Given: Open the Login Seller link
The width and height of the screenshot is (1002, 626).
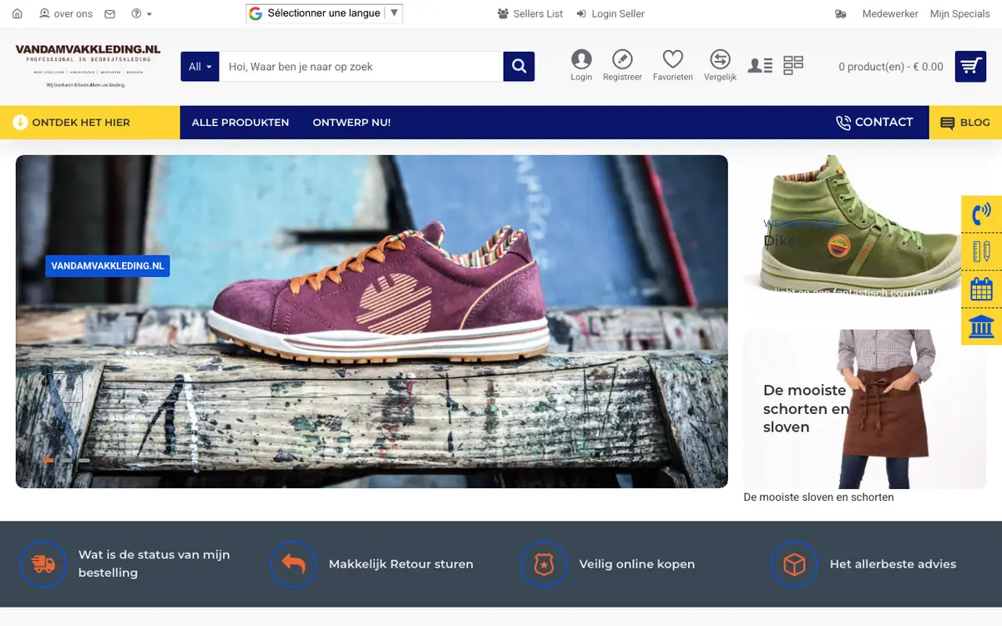Looking at the screenshot, I should coord(610,14).
